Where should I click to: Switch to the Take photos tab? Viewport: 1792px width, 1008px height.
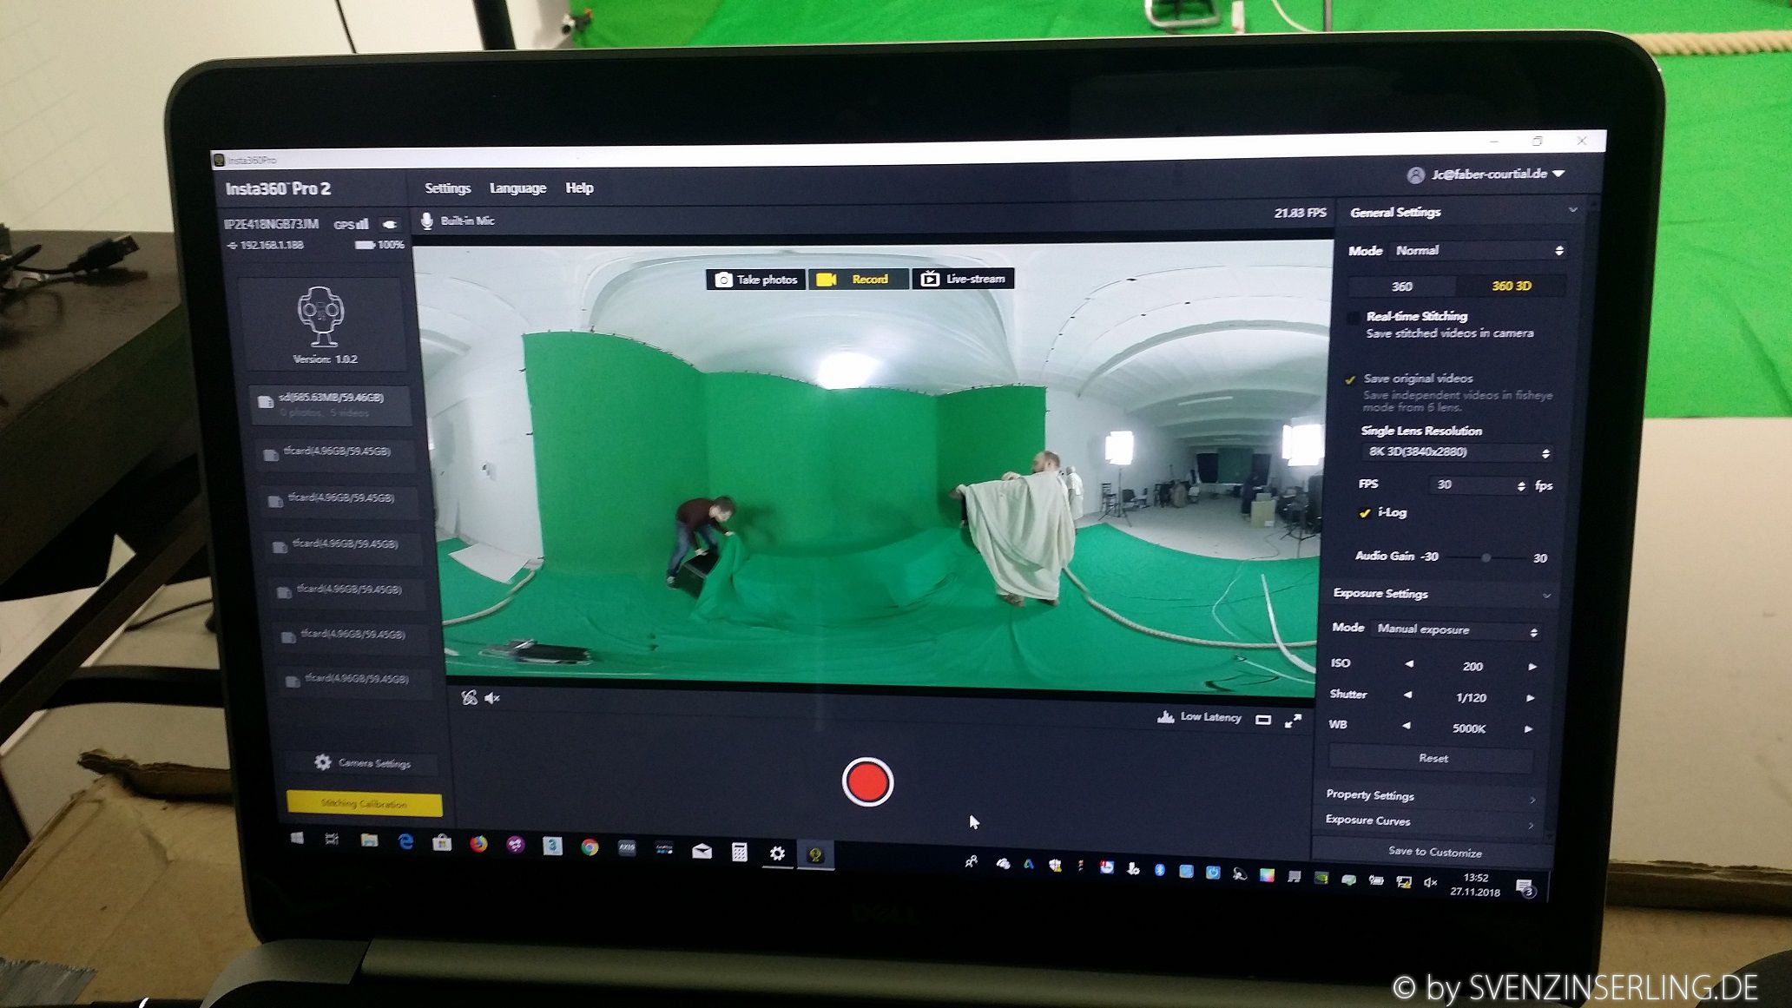click(x=756, y=280)
